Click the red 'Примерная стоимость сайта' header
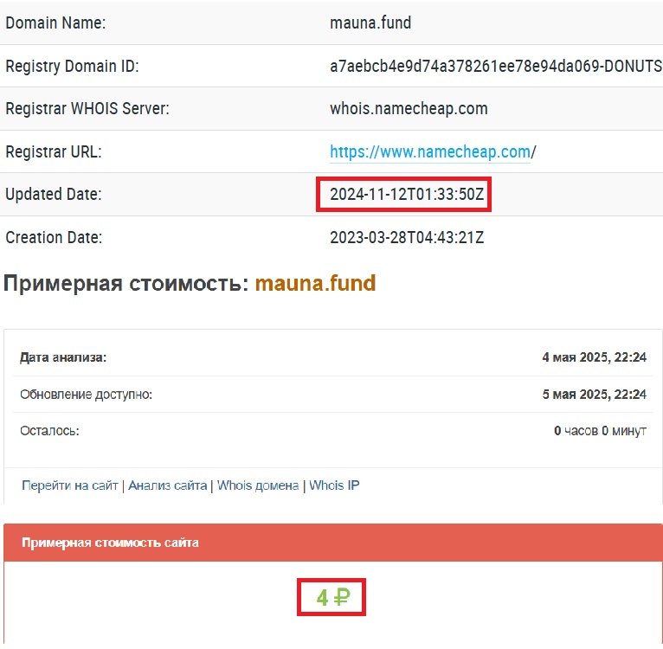This screenshot has width=663, height=649. (110, 543)
